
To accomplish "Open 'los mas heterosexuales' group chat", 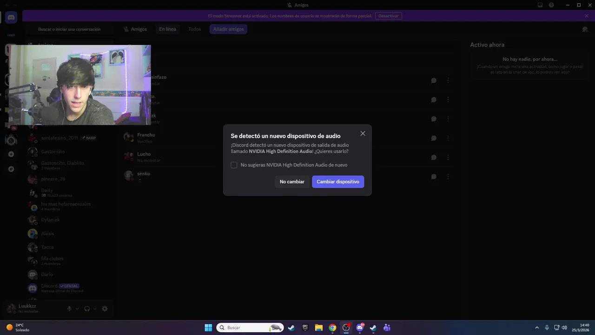I will pos(70,206).
